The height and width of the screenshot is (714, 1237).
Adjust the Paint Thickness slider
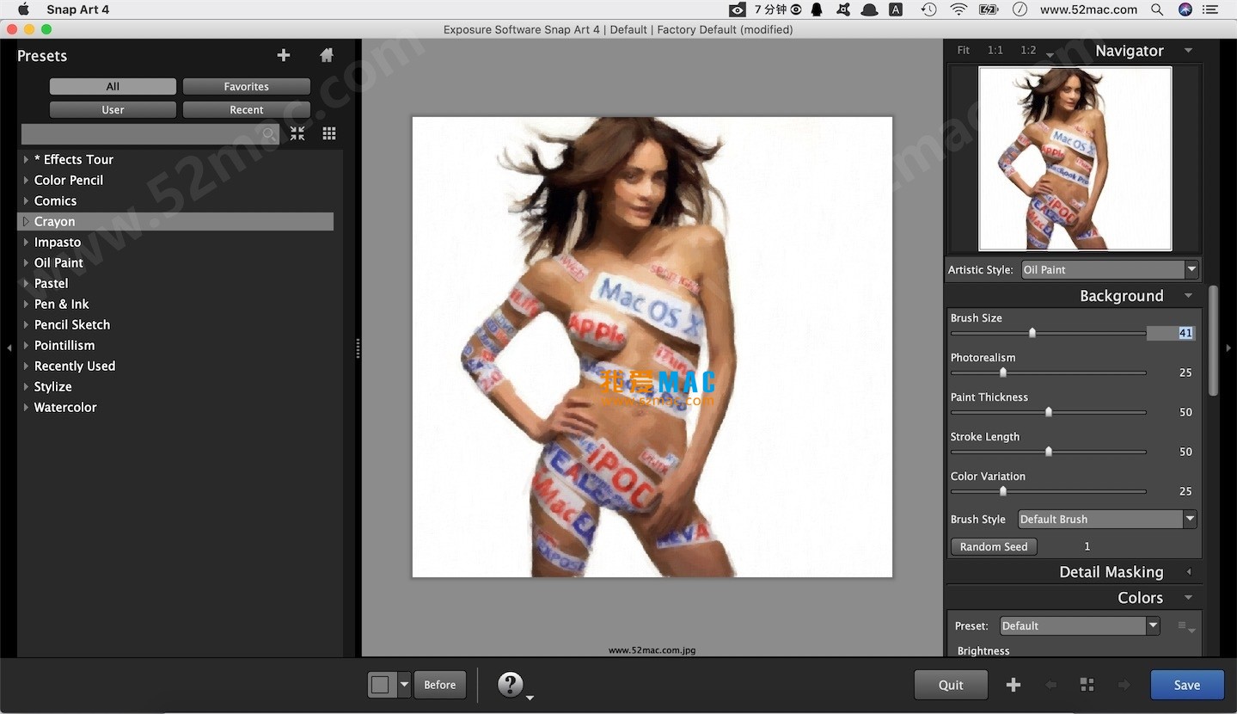click(1048, 412)
